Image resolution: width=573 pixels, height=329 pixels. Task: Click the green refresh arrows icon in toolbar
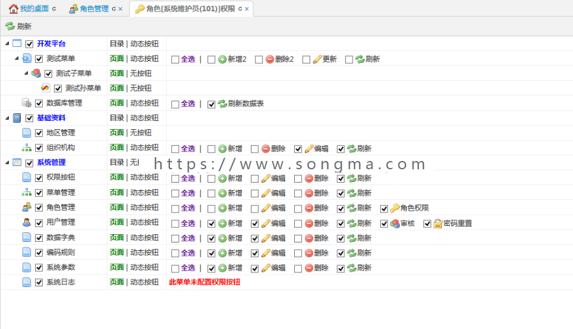click(x=10, y=26)
